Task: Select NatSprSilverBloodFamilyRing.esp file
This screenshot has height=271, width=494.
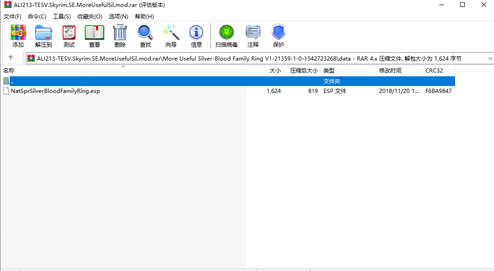Action: click(x=55, y=91)
